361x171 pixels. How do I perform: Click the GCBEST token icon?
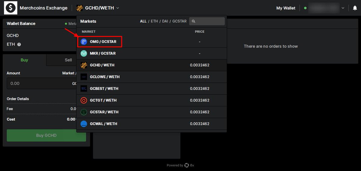84,88
